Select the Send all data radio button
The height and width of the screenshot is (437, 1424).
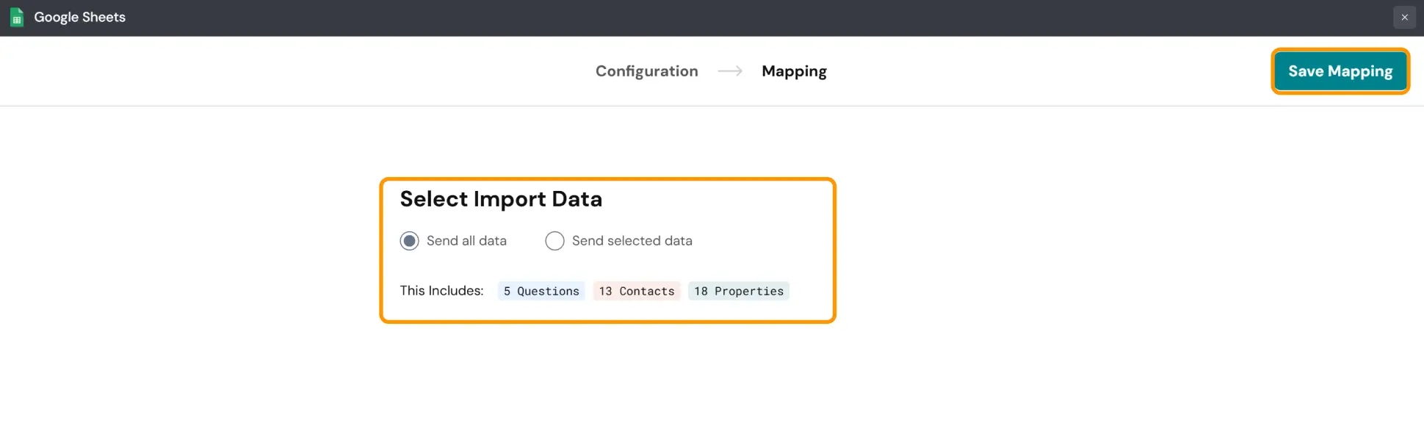point(409,241)
